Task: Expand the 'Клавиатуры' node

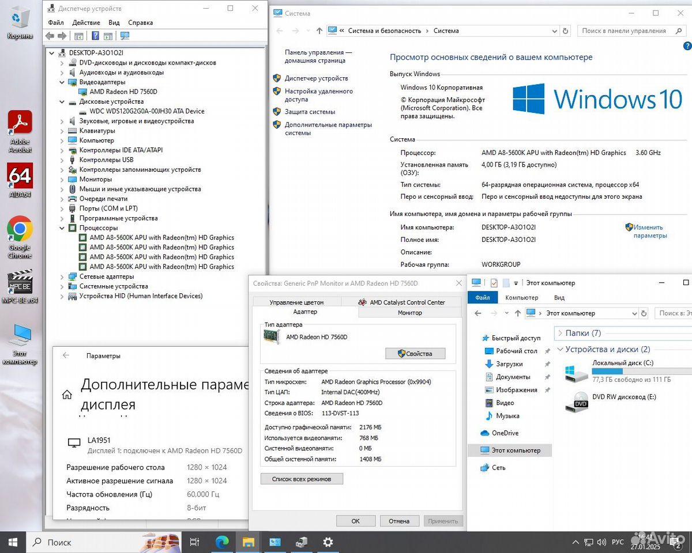Action: pyautogui.click(x=62, y=131)
